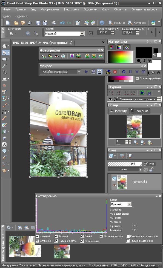Click Delete Layer icon in Layers panel
This screenshot has height=268, width=163.
pyautogui.click(x=122, y=156)
